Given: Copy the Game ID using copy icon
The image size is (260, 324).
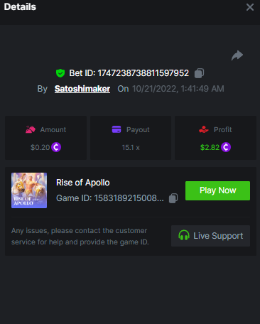Looking at the screenshot, I should (173, 198).
